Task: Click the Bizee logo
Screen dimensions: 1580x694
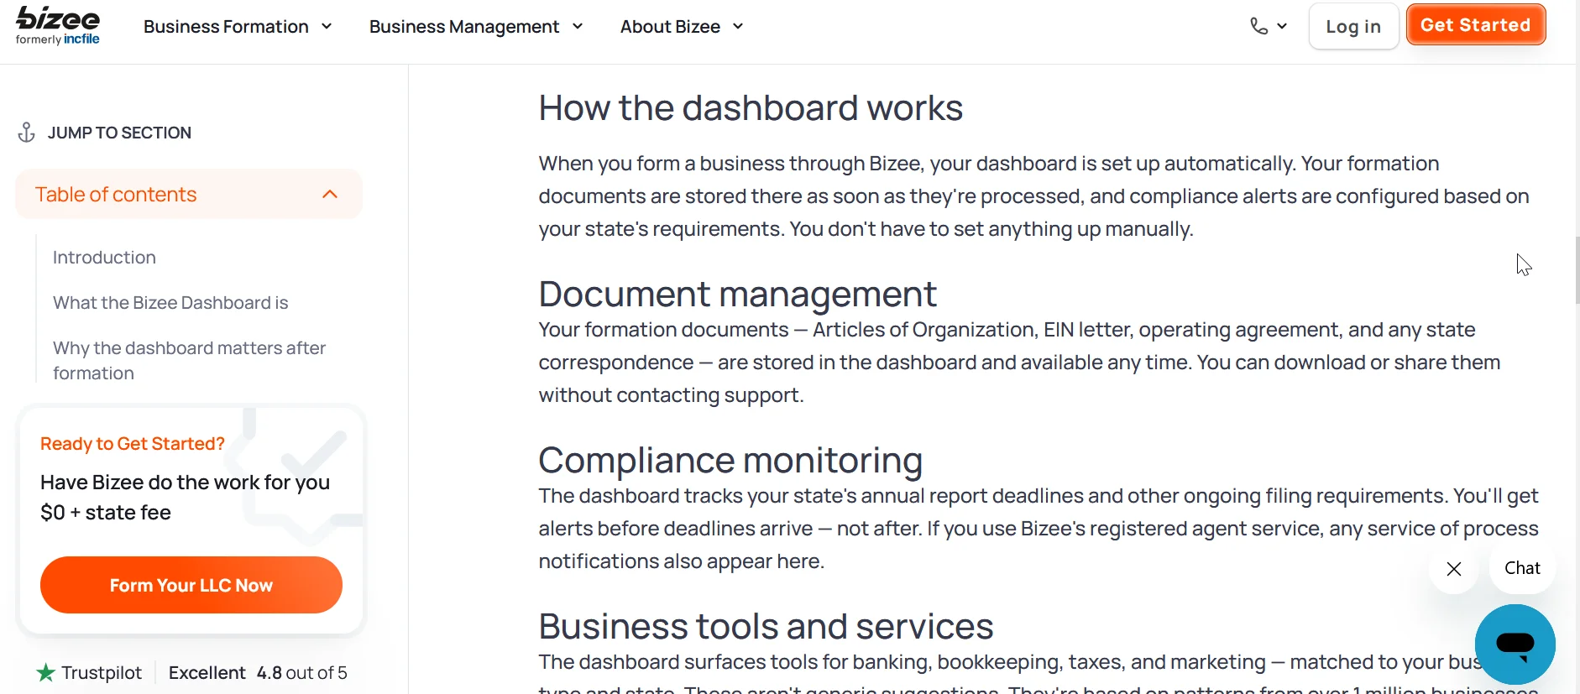Action: coord(58,26)
